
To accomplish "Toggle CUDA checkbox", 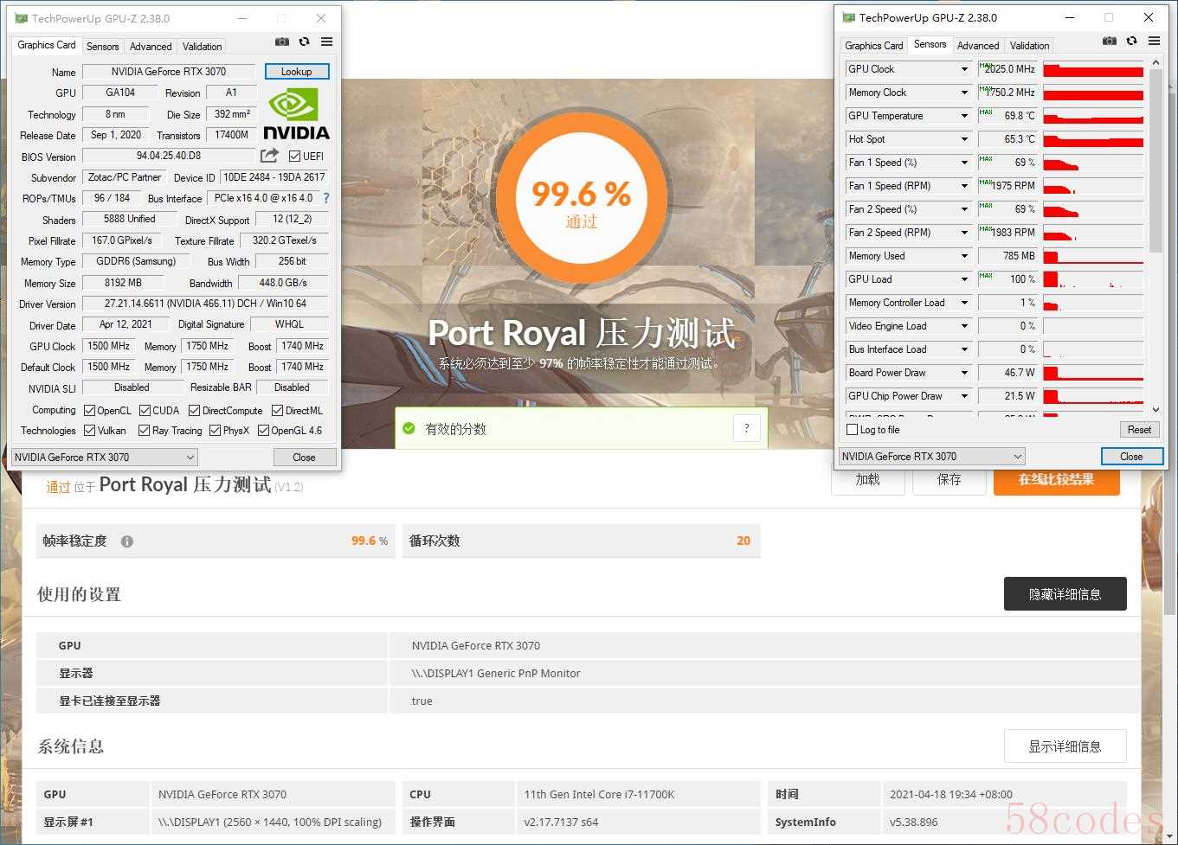I will click(x=145, y=410).
